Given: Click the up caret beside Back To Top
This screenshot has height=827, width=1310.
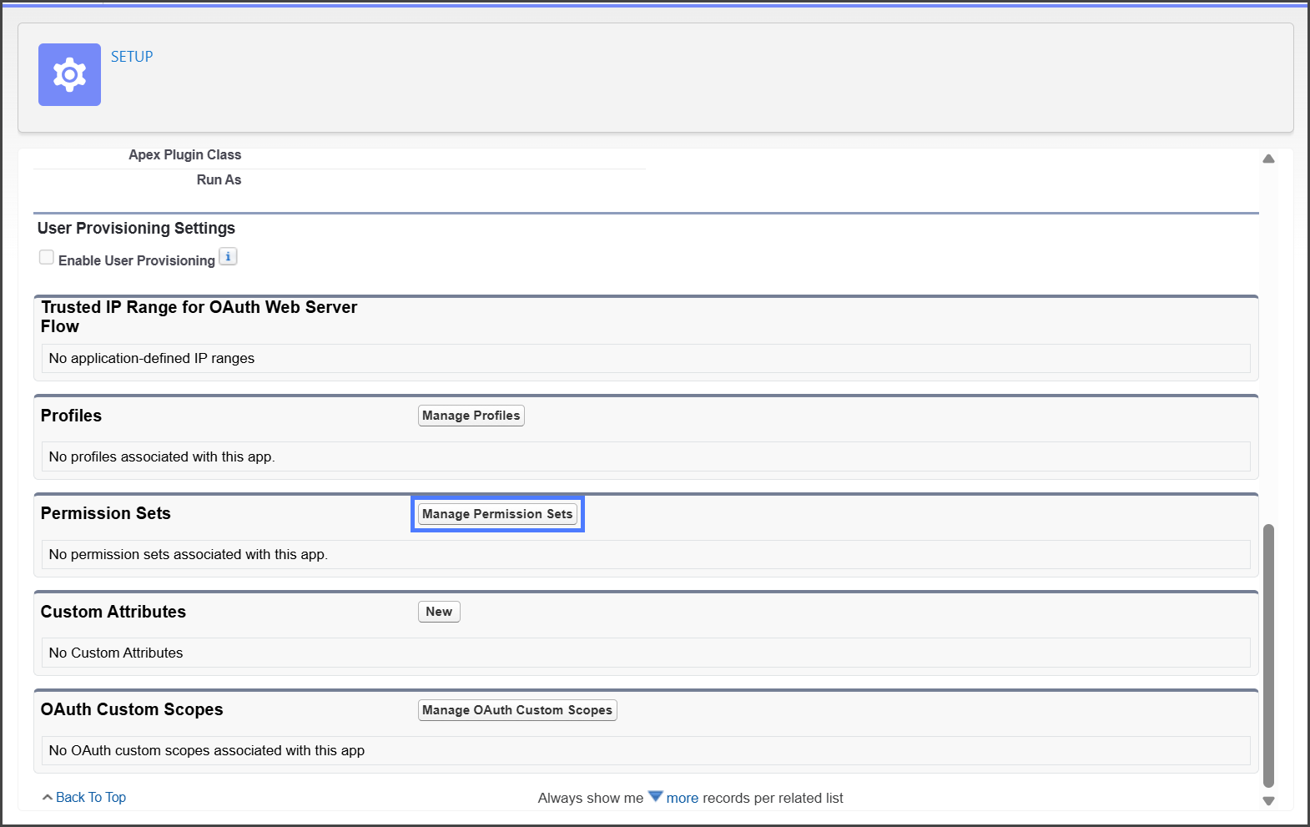Looking at the screenshot, I should [48, 798].
